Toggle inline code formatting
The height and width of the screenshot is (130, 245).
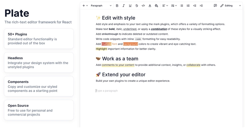(x=143, y=5)
